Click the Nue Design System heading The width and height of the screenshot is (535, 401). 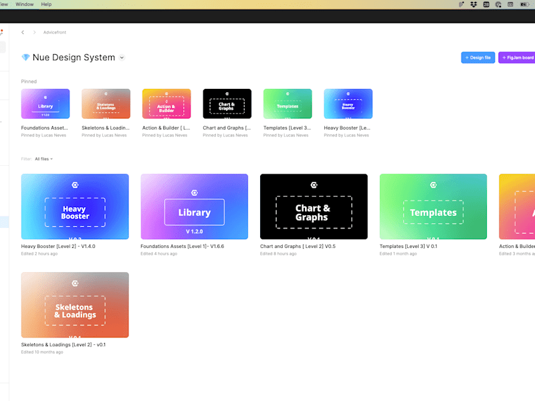74,57
